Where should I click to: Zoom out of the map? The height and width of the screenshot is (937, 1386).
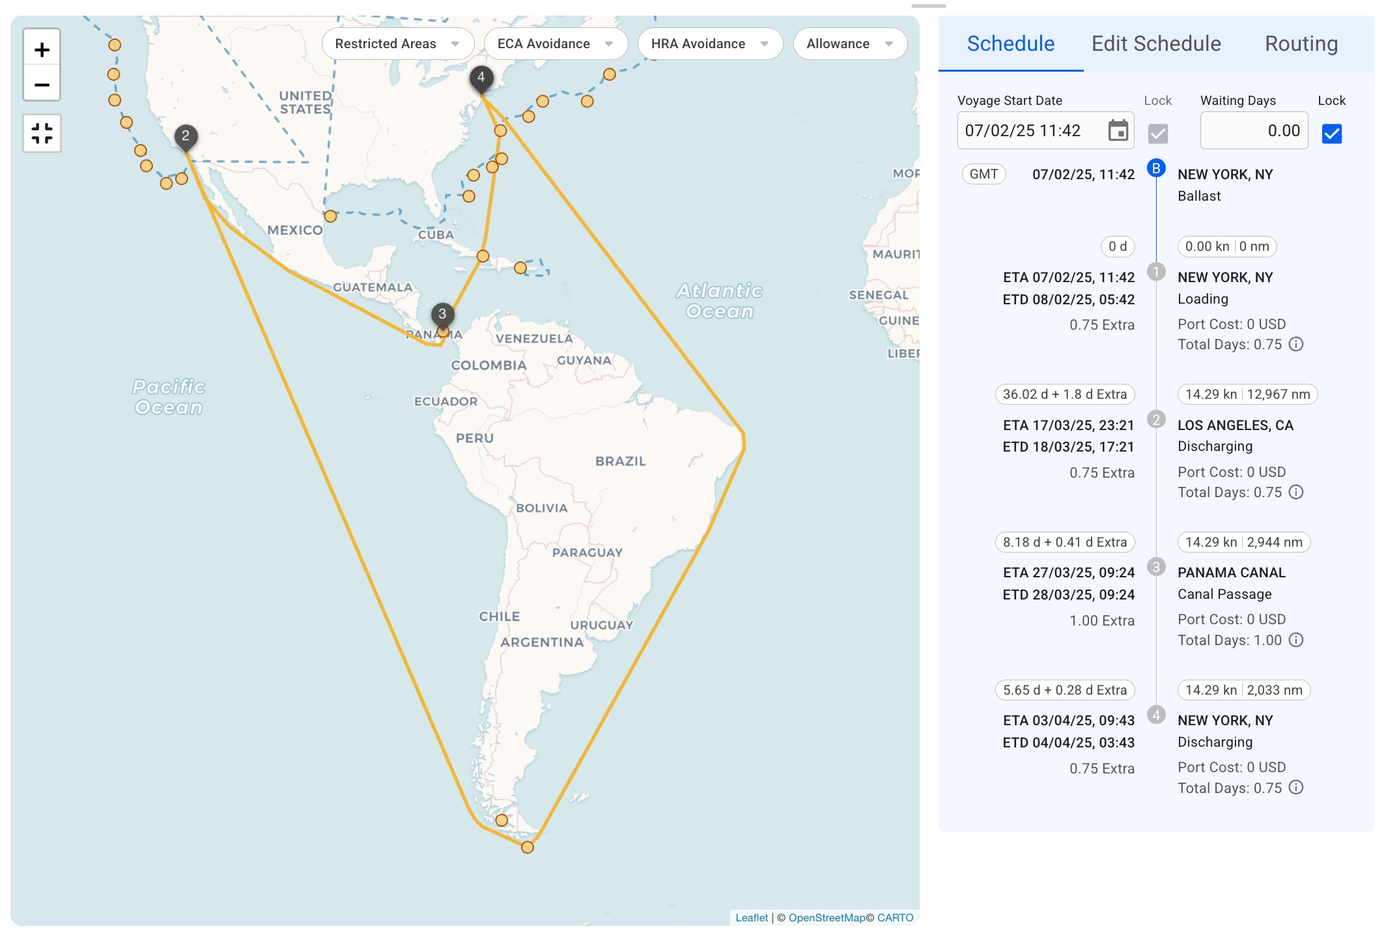[x=42, y=85]
